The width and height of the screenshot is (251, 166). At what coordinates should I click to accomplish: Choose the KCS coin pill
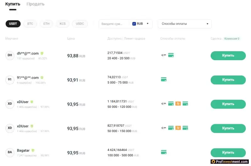tap(63, 24)
